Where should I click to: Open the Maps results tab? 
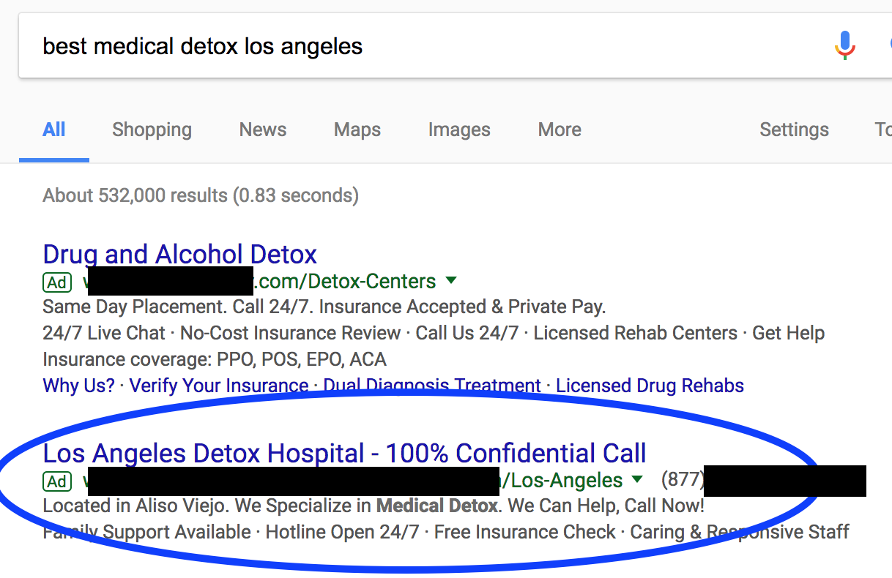(x=357, y=130)
